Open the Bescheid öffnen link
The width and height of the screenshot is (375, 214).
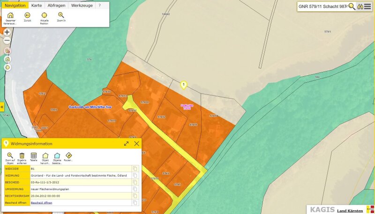41,203
